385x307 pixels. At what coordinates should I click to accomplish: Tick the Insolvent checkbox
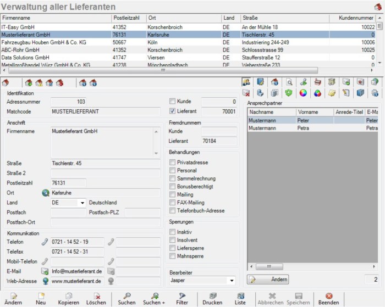pyautogui.click(x=172, y=240)
